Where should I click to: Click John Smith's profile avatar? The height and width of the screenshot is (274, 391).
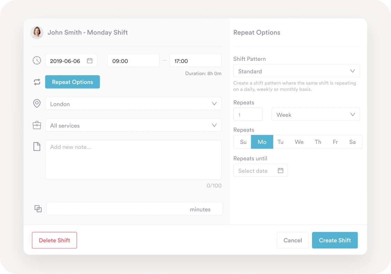37,33
